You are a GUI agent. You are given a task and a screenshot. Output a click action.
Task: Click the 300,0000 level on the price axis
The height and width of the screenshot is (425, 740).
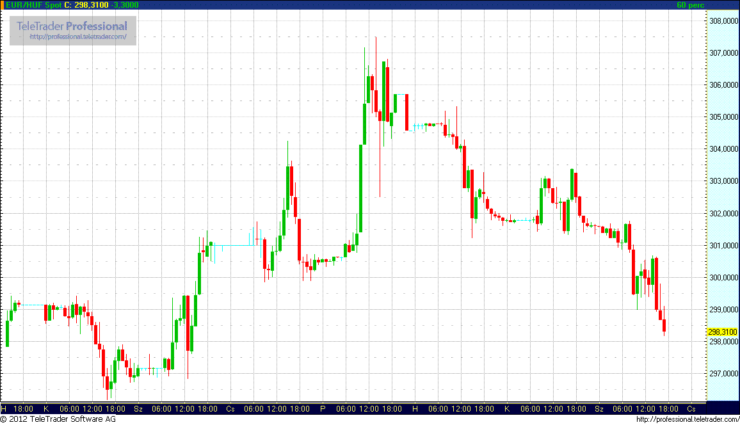coord(723,277)
